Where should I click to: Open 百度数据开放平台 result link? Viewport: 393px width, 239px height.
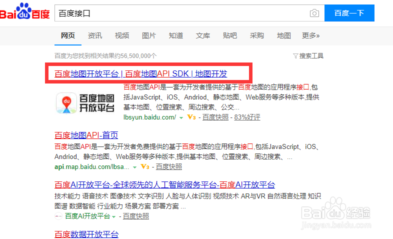coord(86,234)
